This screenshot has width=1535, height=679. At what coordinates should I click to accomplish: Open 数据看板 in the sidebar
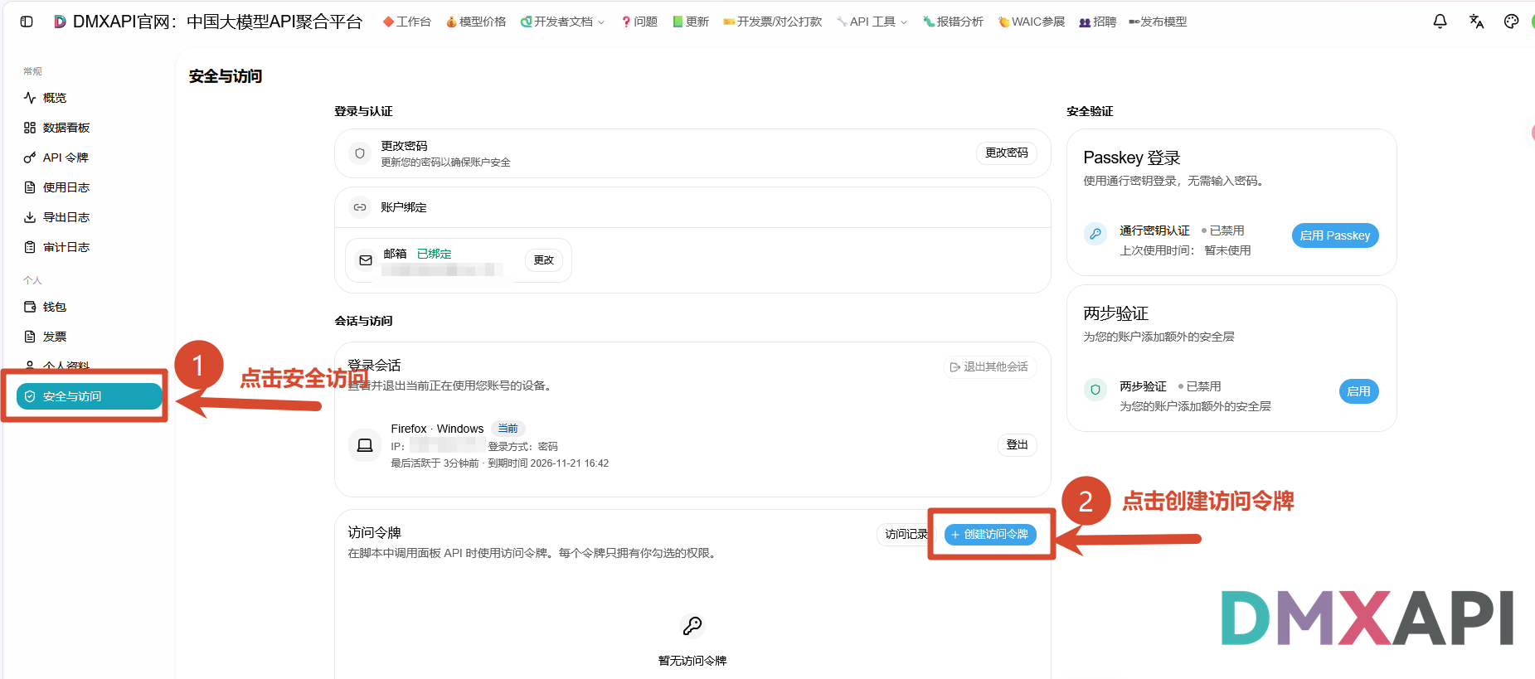tap(88, 128)
